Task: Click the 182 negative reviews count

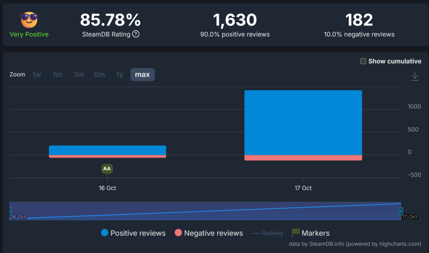Action: tap(359, 20)
